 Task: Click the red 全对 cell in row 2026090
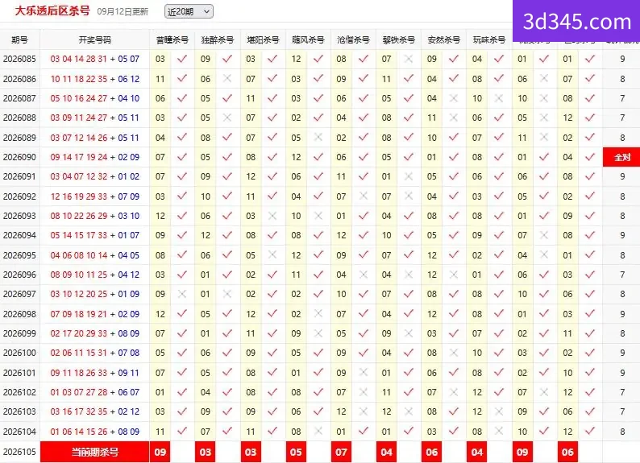point(621,157)
